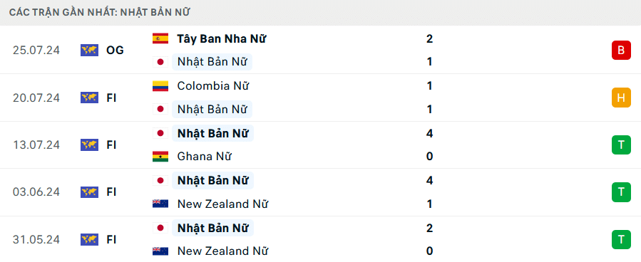The image size is (641, 262).
Task: Select the OG competition label
Action: click(115, 51)
